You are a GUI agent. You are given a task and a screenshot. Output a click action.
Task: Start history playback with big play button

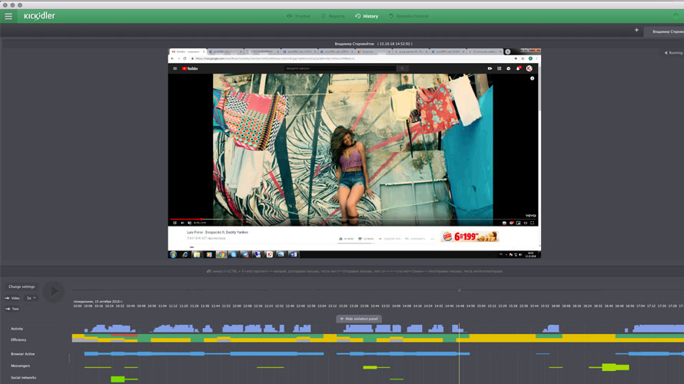(54, 291)
